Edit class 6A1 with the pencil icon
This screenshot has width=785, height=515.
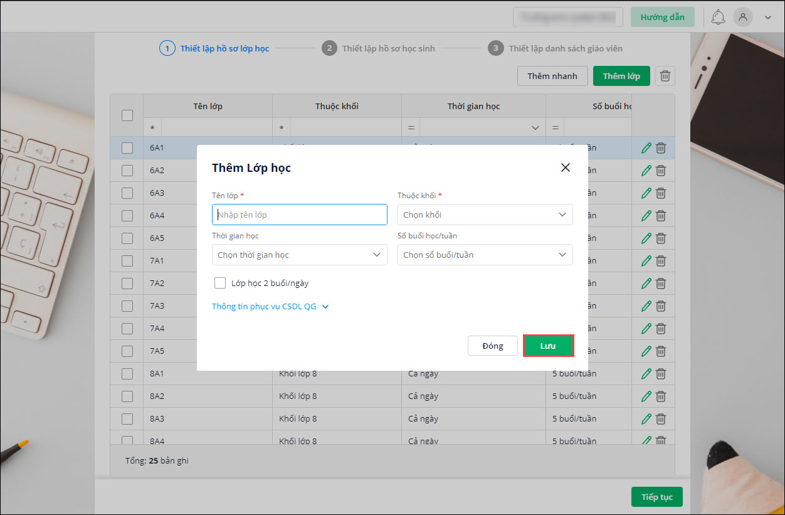(x=646, y=148)
